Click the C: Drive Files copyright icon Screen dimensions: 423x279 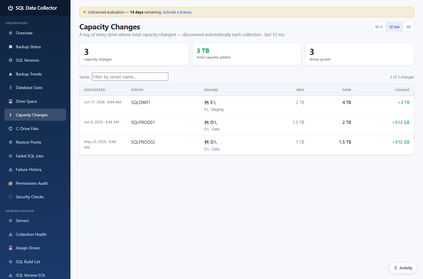11,129
